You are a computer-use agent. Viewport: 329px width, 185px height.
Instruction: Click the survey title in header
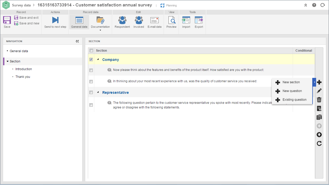95,5
